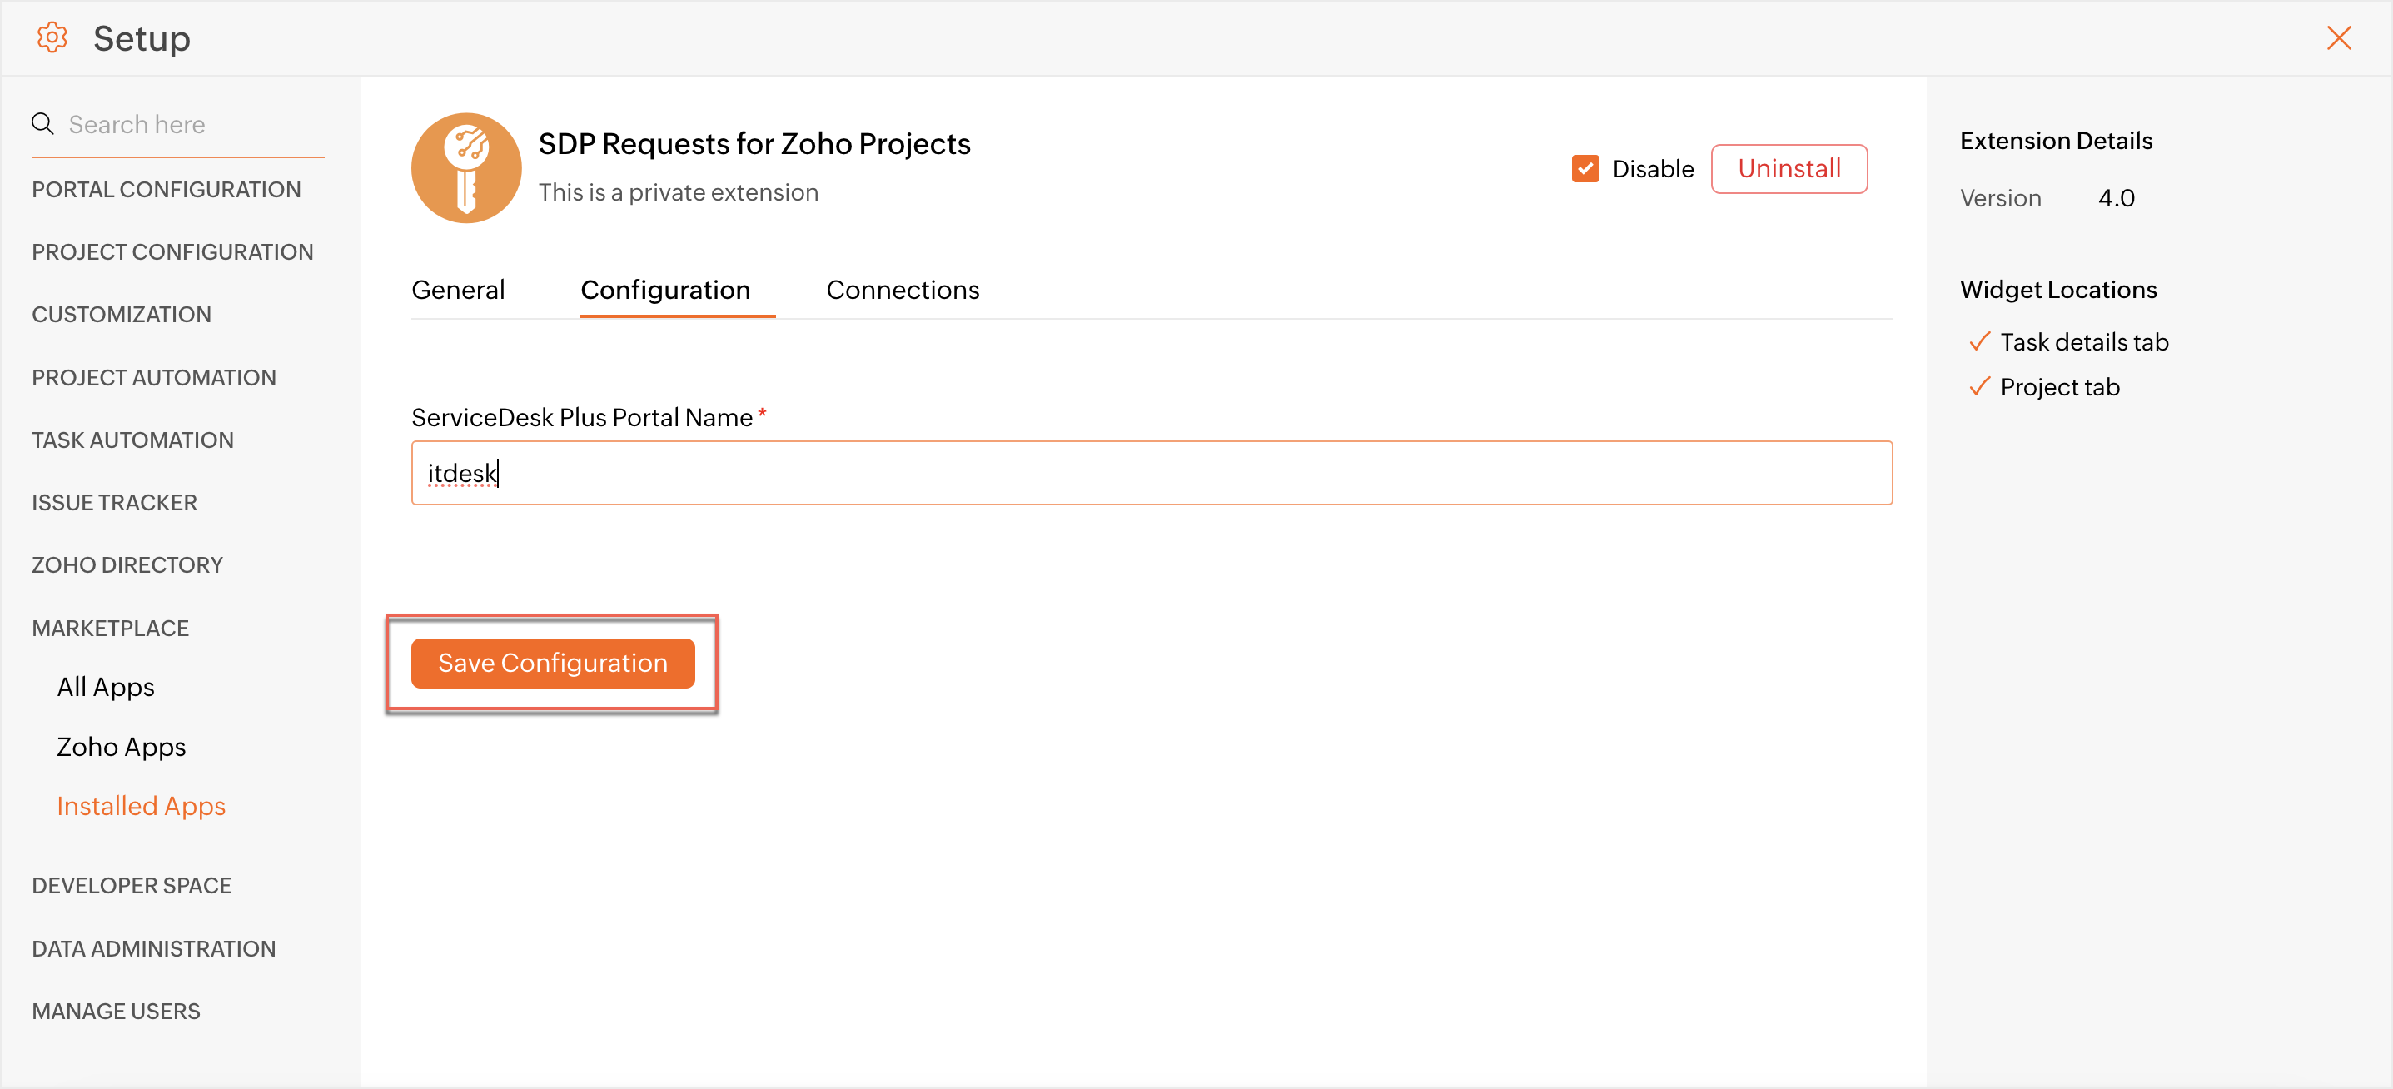2393x1089 pixels.
Task: Expand the Portal Configuration section
Action: point(167,190)
